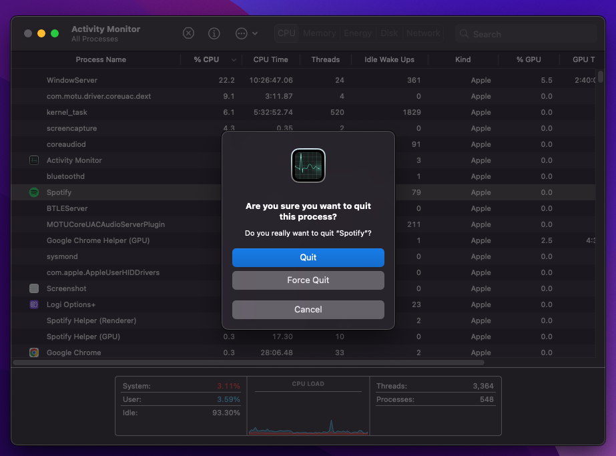The width and height of the screenshot is (616, 456).
Task: Click the Activity Monitor icon in the dialog
Action: pos(308,166)
